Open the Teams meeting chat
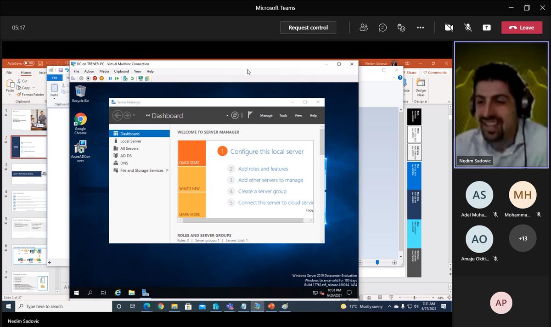 pos(382,28)
